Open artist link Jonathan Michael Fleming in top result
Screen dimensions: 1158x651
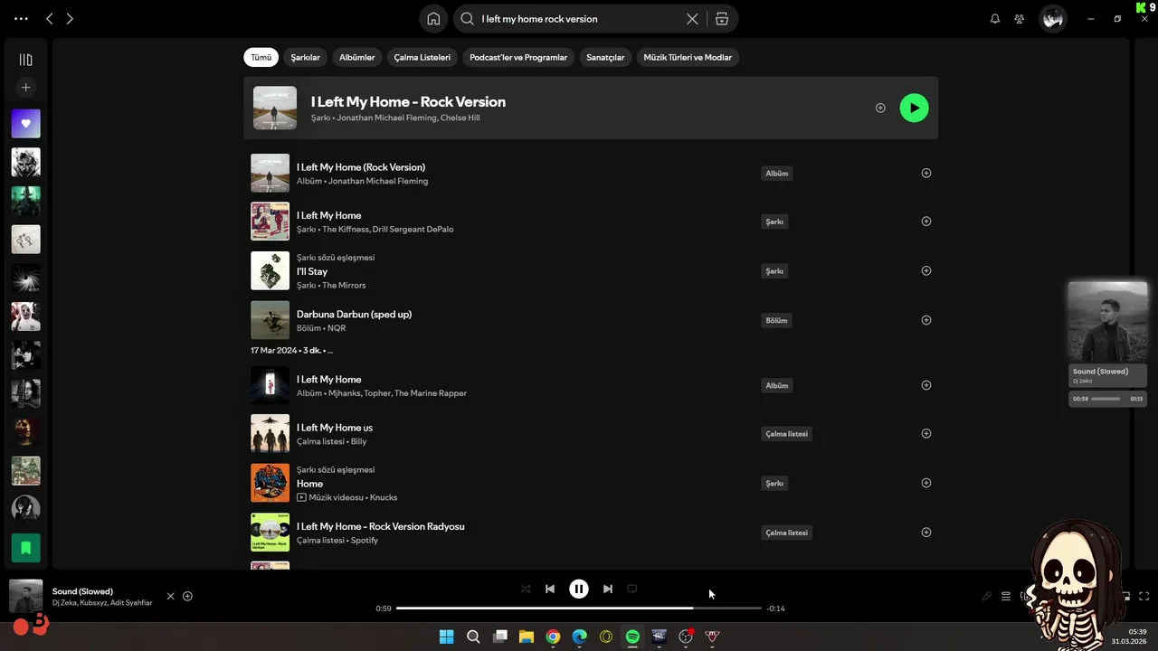[x=387, y=118]
